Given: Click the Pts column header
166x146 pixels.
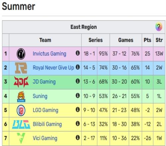Looking at the screenshot, I should 147,40.
